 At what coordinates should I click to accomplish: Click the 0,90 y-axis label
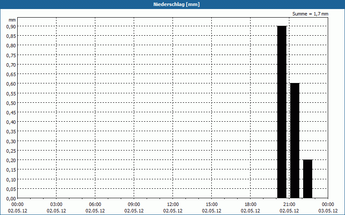pyautogui.click(x=11, y=27)
